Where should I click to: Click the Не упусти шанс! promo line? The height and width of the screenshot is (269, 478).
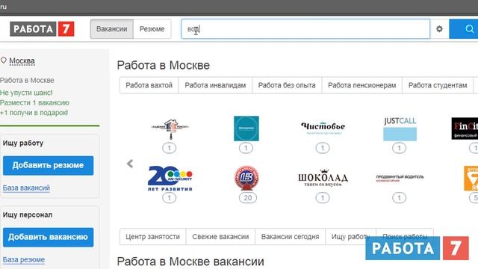tap(26, 93)
